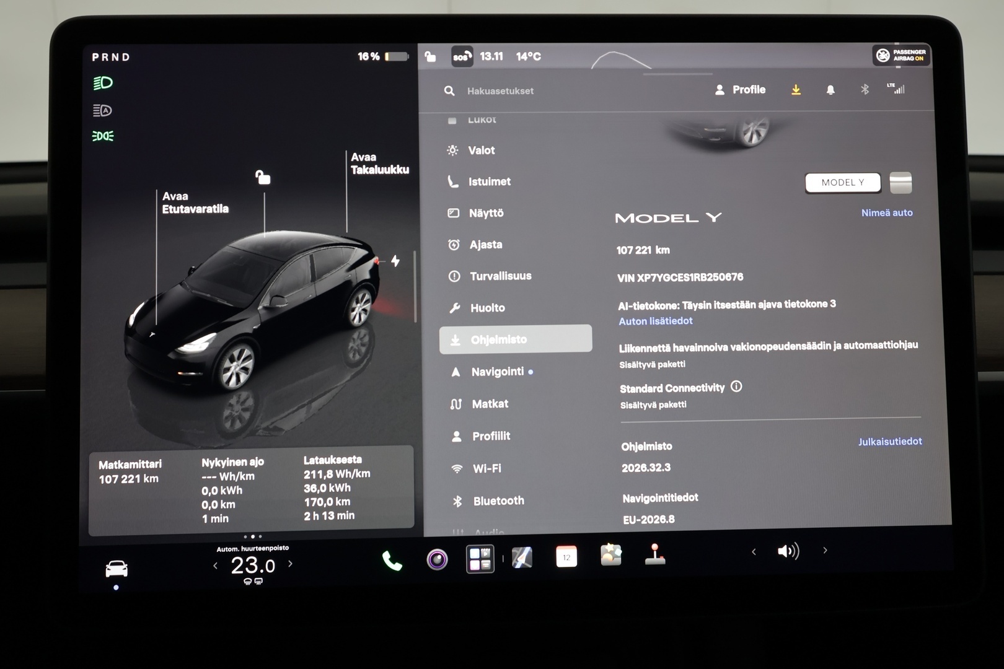Click the Nimeä auto link

[887, 212]
